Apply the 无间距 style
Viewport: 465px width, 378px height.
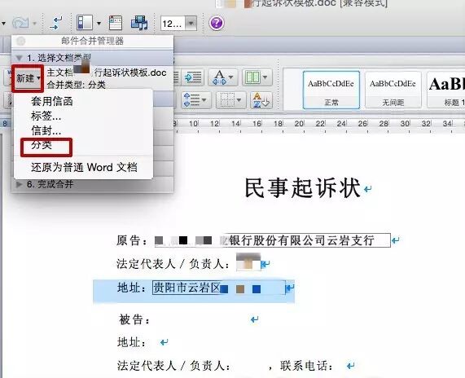(x=393, y=90)
